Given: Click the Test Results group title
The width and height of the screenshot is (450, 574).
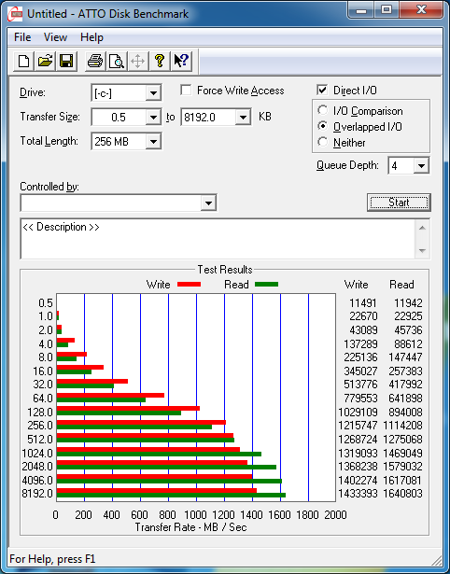Looking at the screenshot, I should 225,270.
